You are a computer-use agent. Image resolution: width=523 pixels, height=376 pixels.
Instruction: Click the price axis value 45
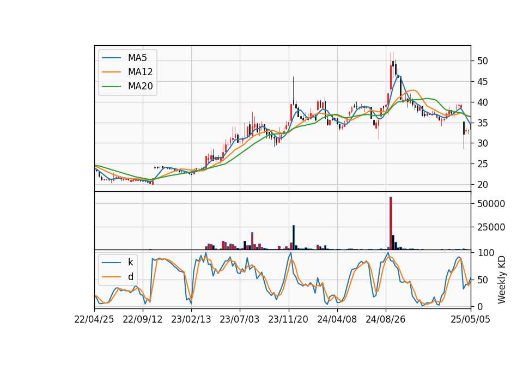tap(482, 82)
